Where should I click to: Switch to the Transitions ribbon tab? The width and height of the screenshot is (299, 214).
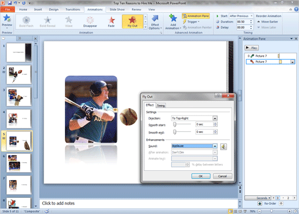[x=73, y=9]
